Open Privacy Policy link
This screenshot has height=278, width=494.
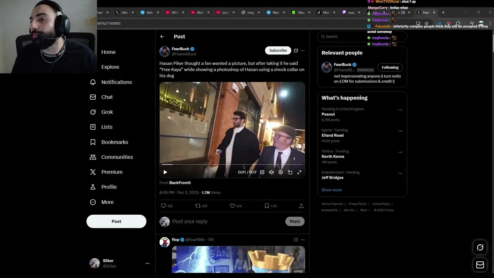point(357,204)
